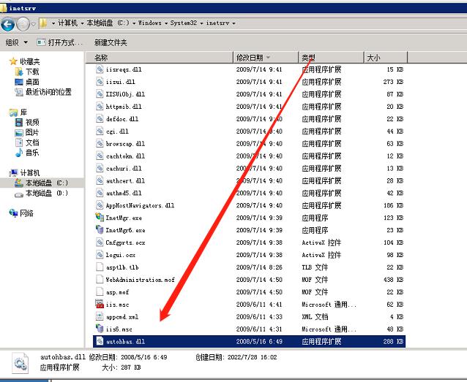Sort by the 类型 column header
Screen dimensions: 467x382
click(x=331, y=58)
